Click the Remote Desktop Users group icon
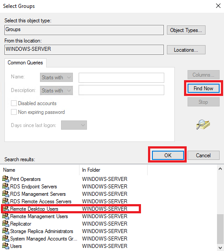 coord(6,209)
